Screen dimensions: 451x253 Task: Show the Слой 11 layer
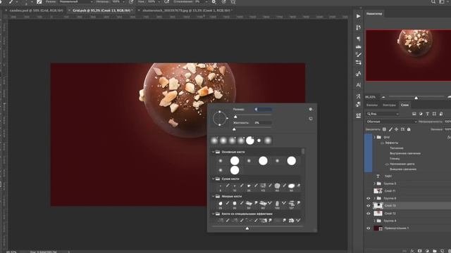click(369, 190)
